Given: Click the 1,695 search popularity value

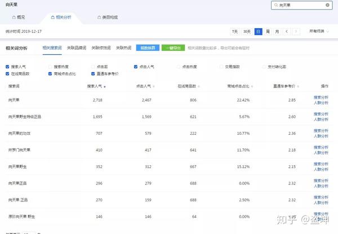Looking at the screenshot, I should pyautogui.click(x=97, y=117).
